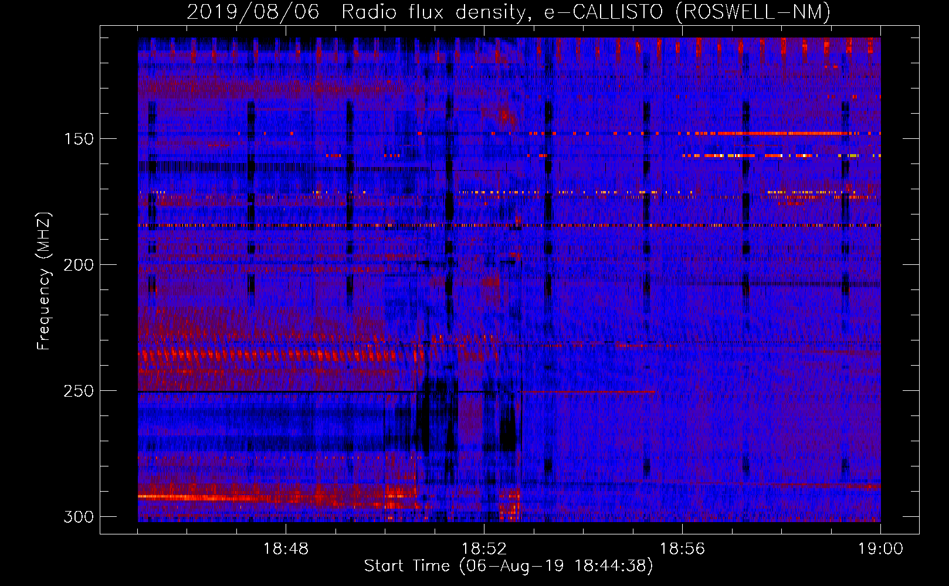949x586 pixels.
Task: Click the date '2019/08/06' in the title
Action: pos(253,12)
